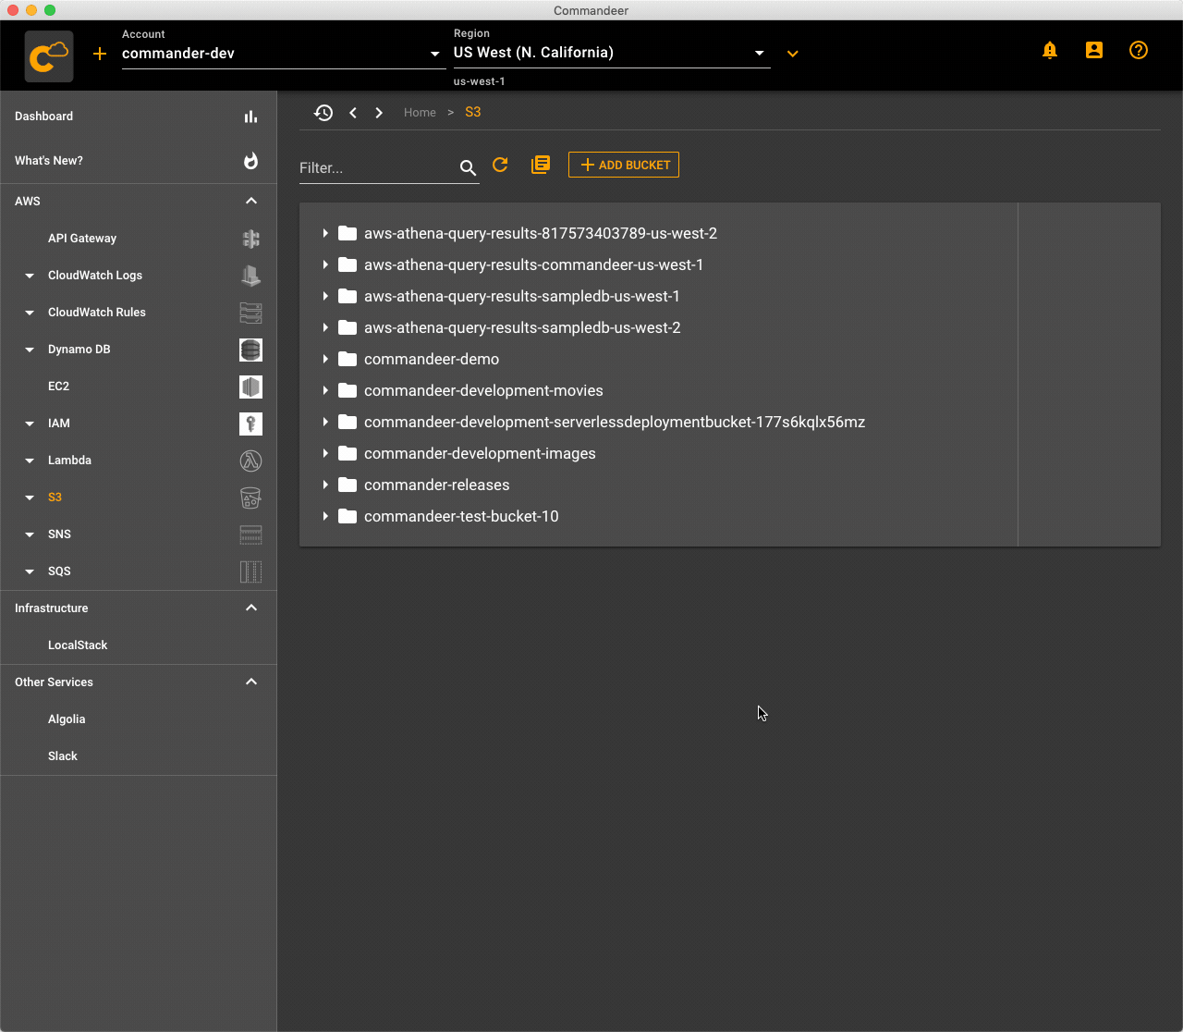This screenshot has height=1032, width=1183.
Task: Open the Region dropdown US West
Action: pos(611,53)
